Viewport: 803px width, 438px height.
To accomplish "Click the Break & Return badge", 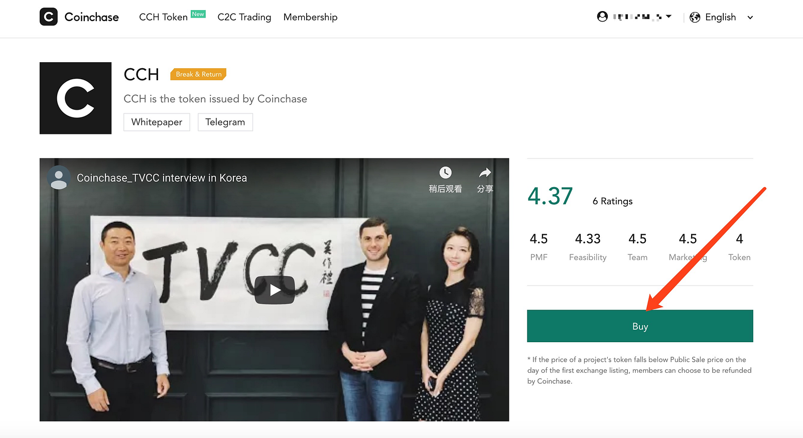I will tap(199, 74).
